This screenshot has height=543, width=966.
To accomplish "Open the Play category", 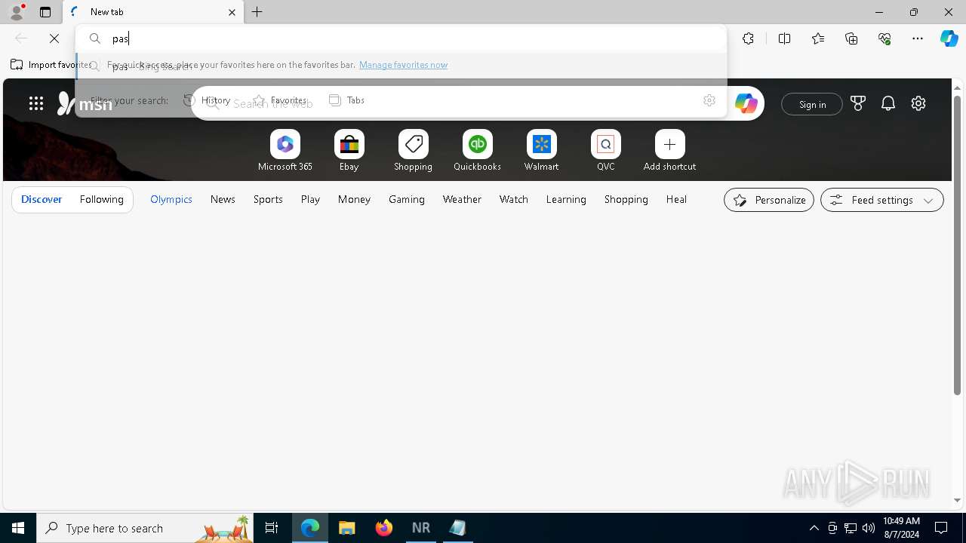I will tap(310, 199).
